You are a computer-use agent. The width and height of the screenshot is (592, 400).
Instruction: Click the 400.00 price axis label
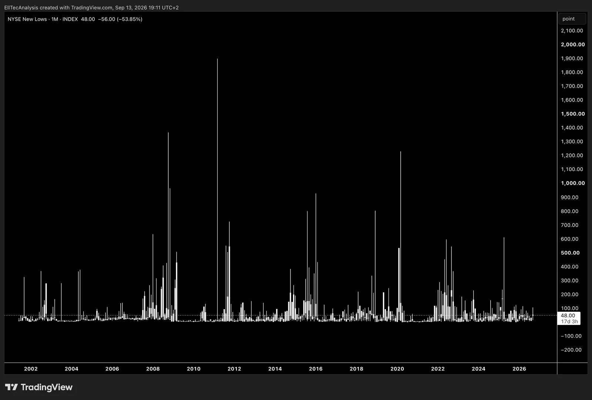(x=569, y=267)
